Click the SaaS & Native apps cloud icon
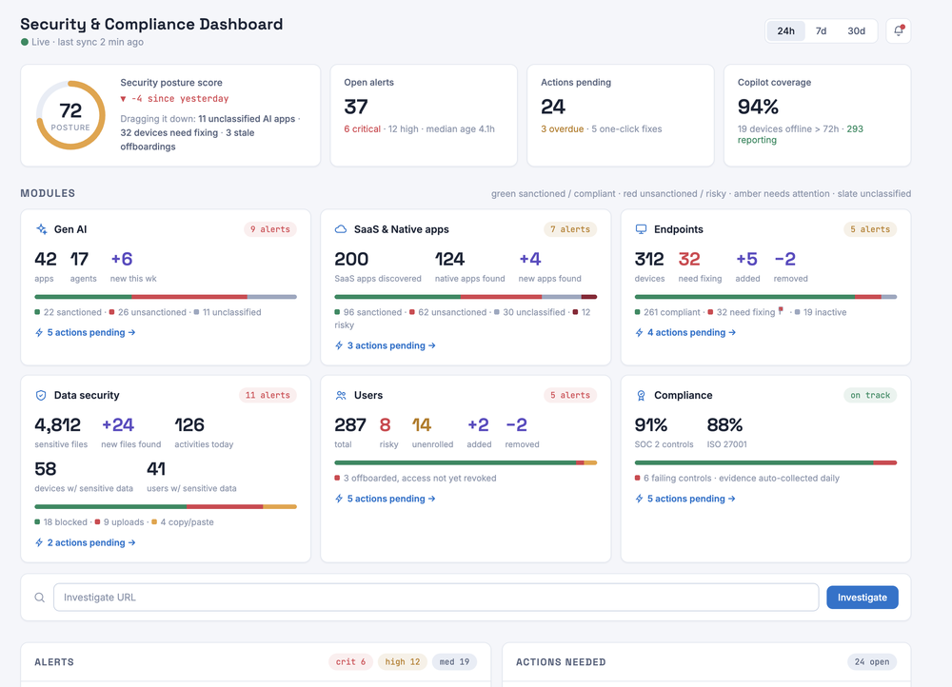This screenshot has height=687, width=952. pos(341,229)
